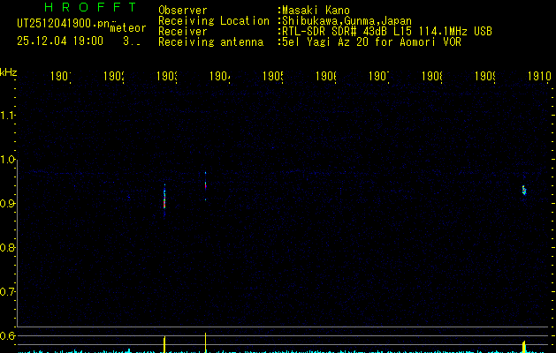Viewport: 556px width, 353px height.
Task: Click the meteor echo near 1903
Action: (x=164, y=199)
